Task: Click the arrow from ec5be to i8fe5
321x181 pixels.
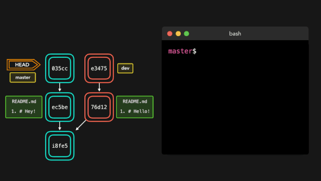Action: pyautogui.click(x=60, y=126)
